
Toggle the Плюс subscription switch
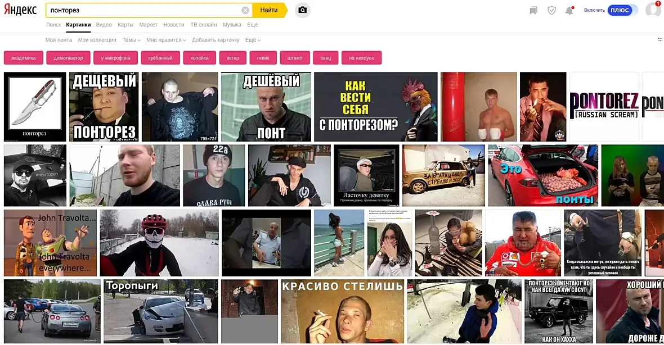coord(622,10)
